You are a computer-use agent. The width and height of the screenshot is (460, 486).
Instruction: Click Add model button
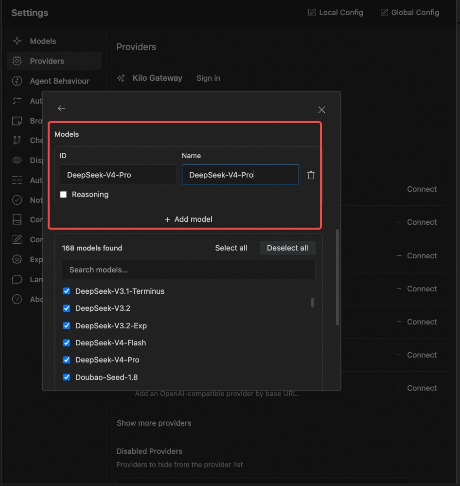188,219
